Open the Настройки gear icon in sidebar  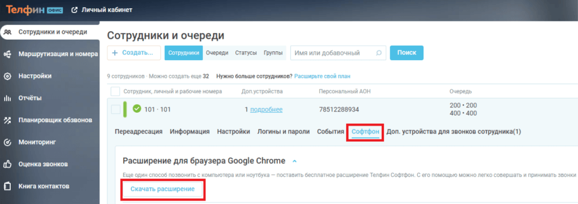point(7,76)
